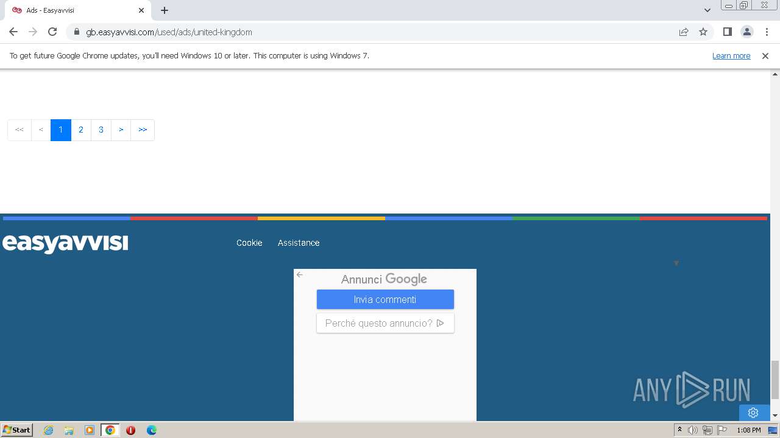Open the Cookie footer link

(x=249, y=243)
